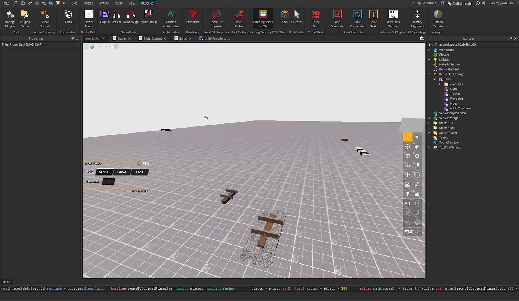The image size is (519, 301).
Task: Toggle anchoring with the F3X Anchor tool
Action: [x=407, y=165]
